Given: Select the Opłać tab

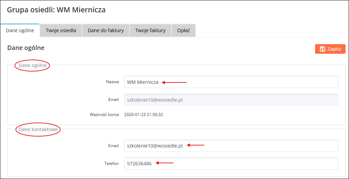Looking at the screenshot, I should (183, 30).
